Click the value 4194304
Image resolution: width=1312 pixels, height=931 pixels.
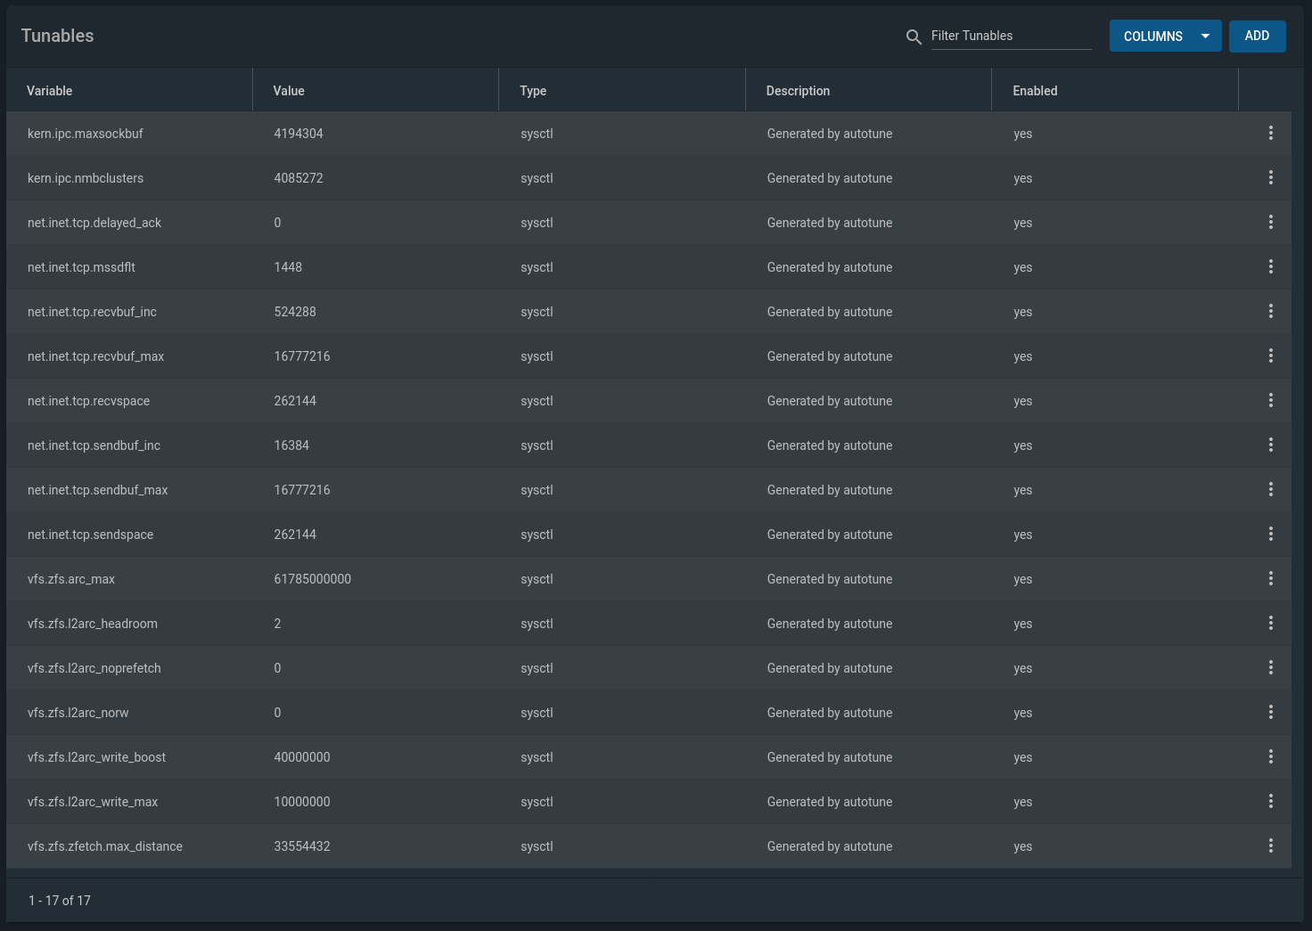[299, 134]
